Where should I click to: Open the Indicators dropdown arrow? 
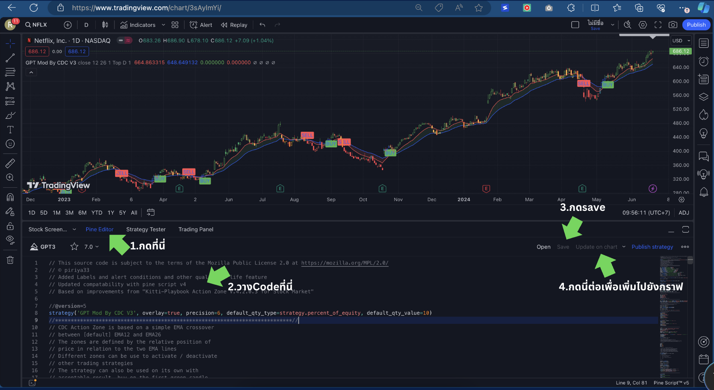pos(163,25)
